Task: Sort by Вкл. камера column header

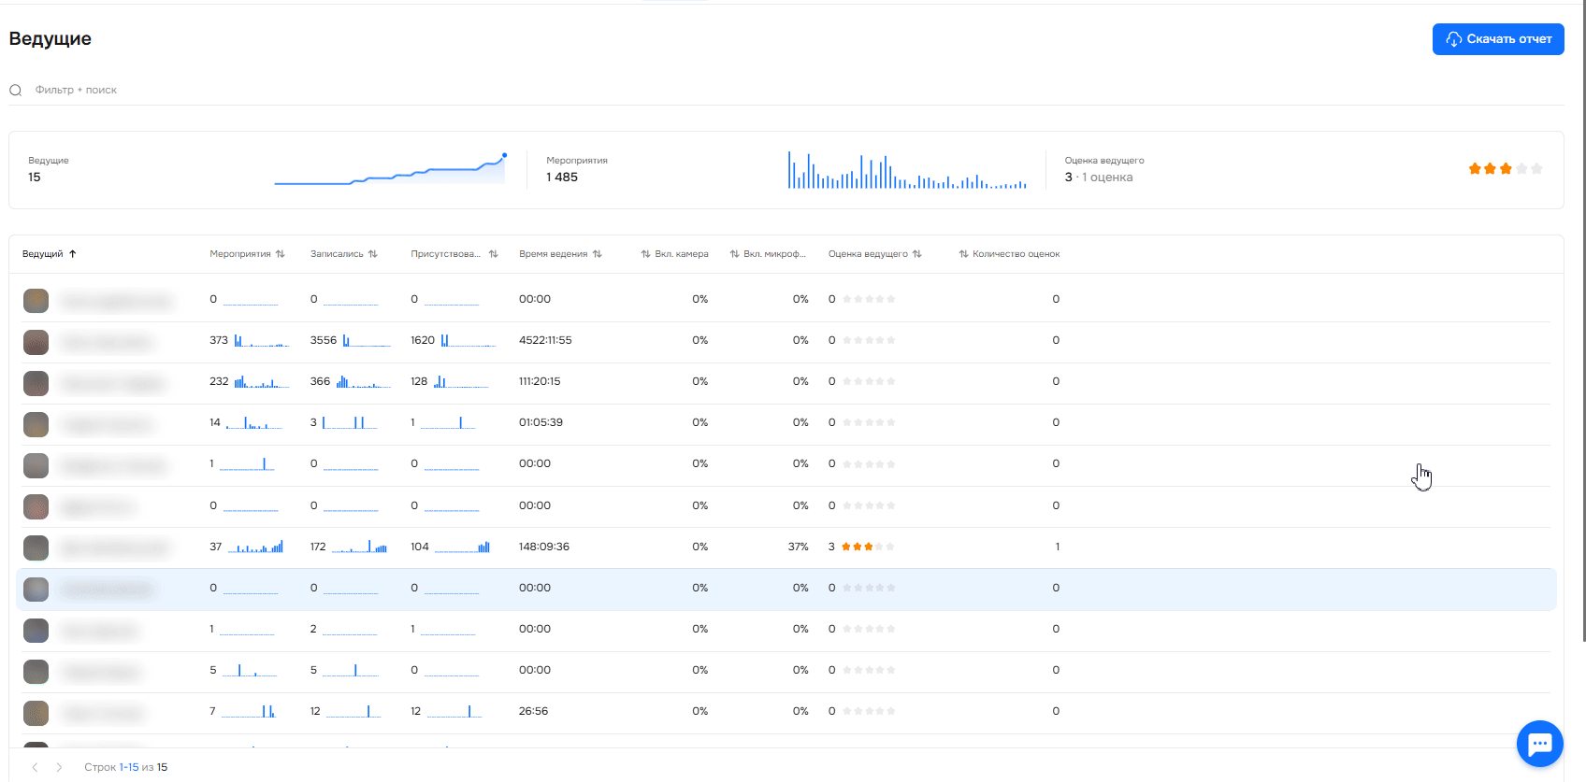Action: coord(674,254)
